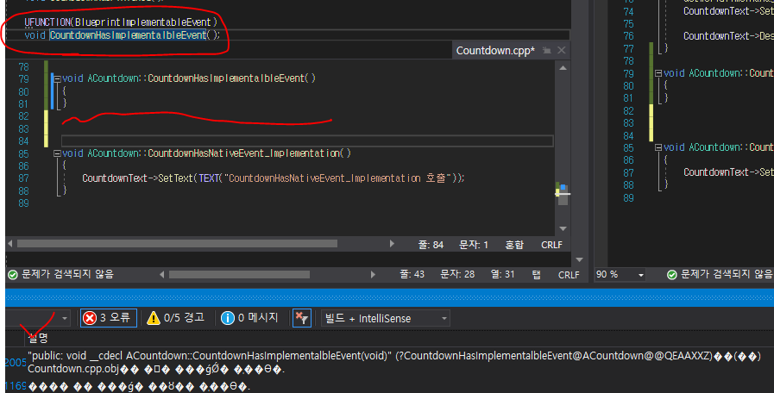
Task: Select the error row with code 2005
Action: point(389,363)
